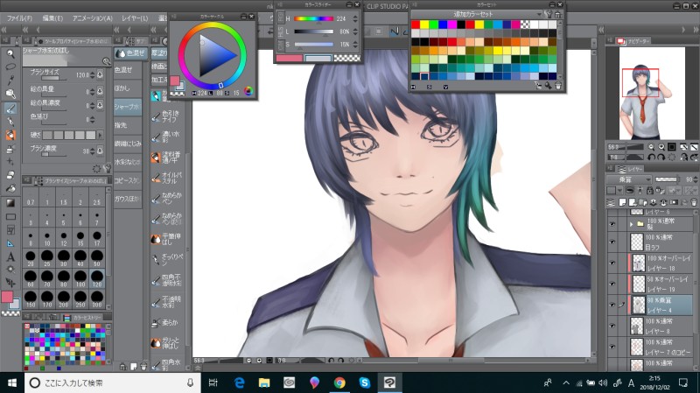Choose the オイルパステル brush

(166, 178)
